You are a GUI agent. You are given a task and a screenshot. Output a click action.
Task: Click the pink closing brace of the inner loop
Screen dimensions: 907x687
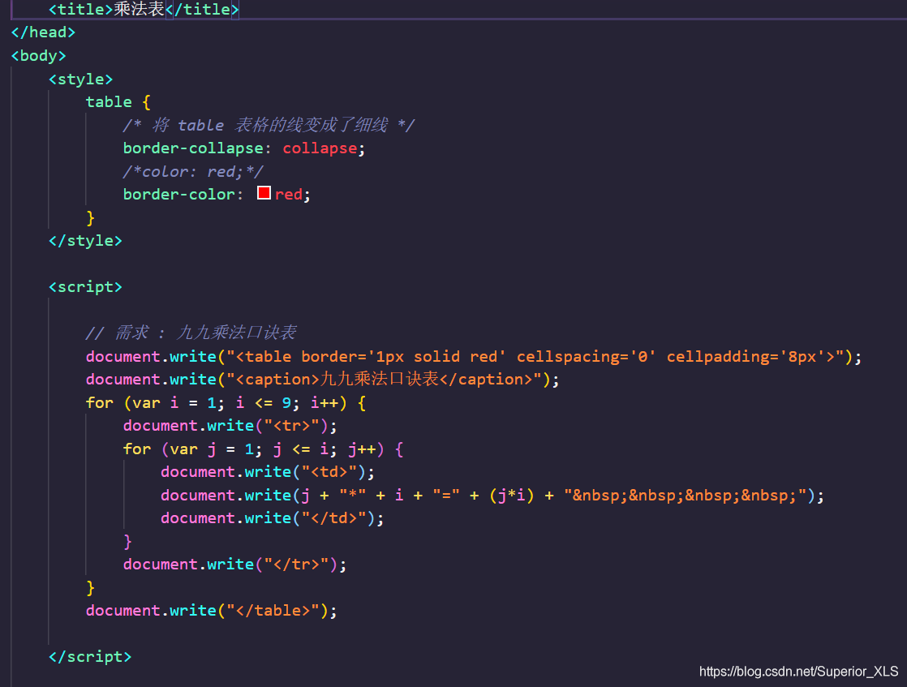click(127, 542)
